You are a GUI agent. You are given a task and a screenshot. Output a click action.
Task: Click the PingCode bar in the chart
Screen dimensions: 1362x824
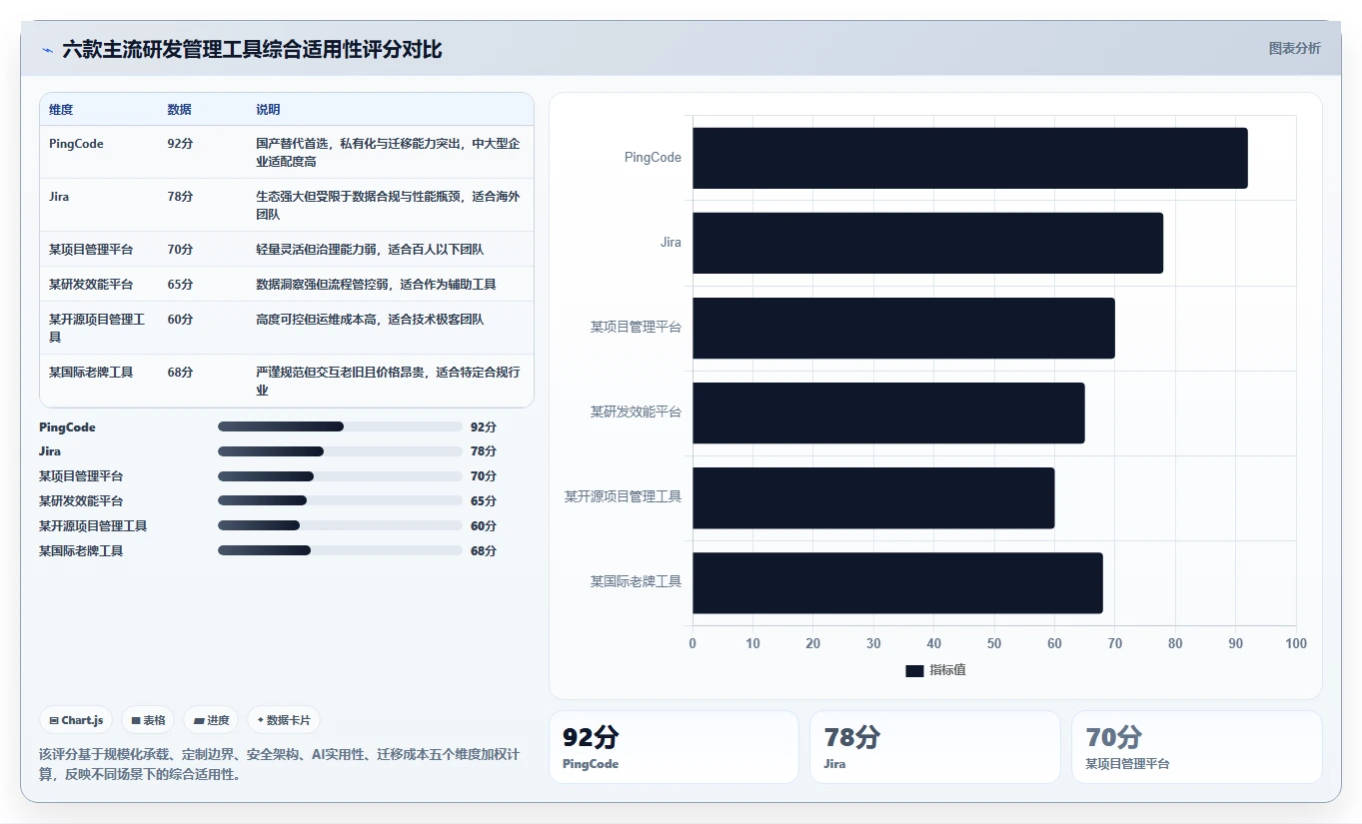(970, 158)
